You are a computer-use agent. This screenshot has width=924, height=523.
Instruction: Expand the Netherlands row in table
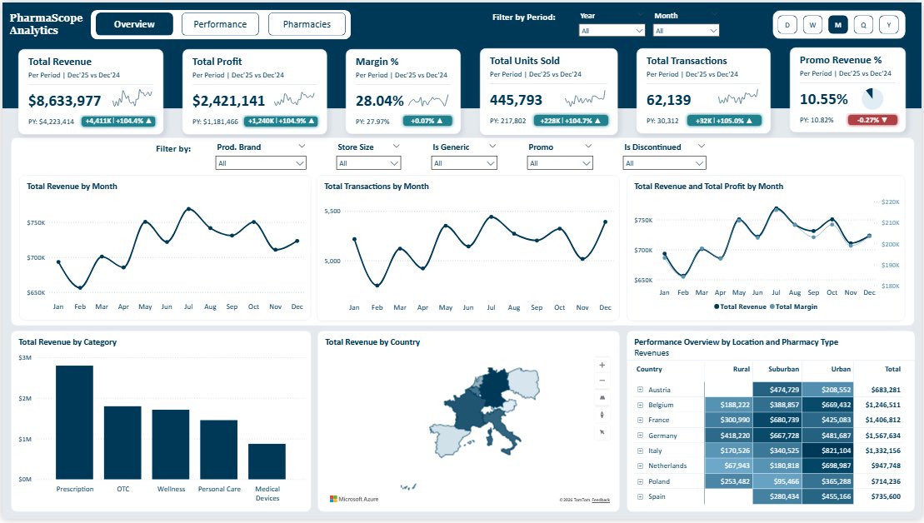pos(640,466)
